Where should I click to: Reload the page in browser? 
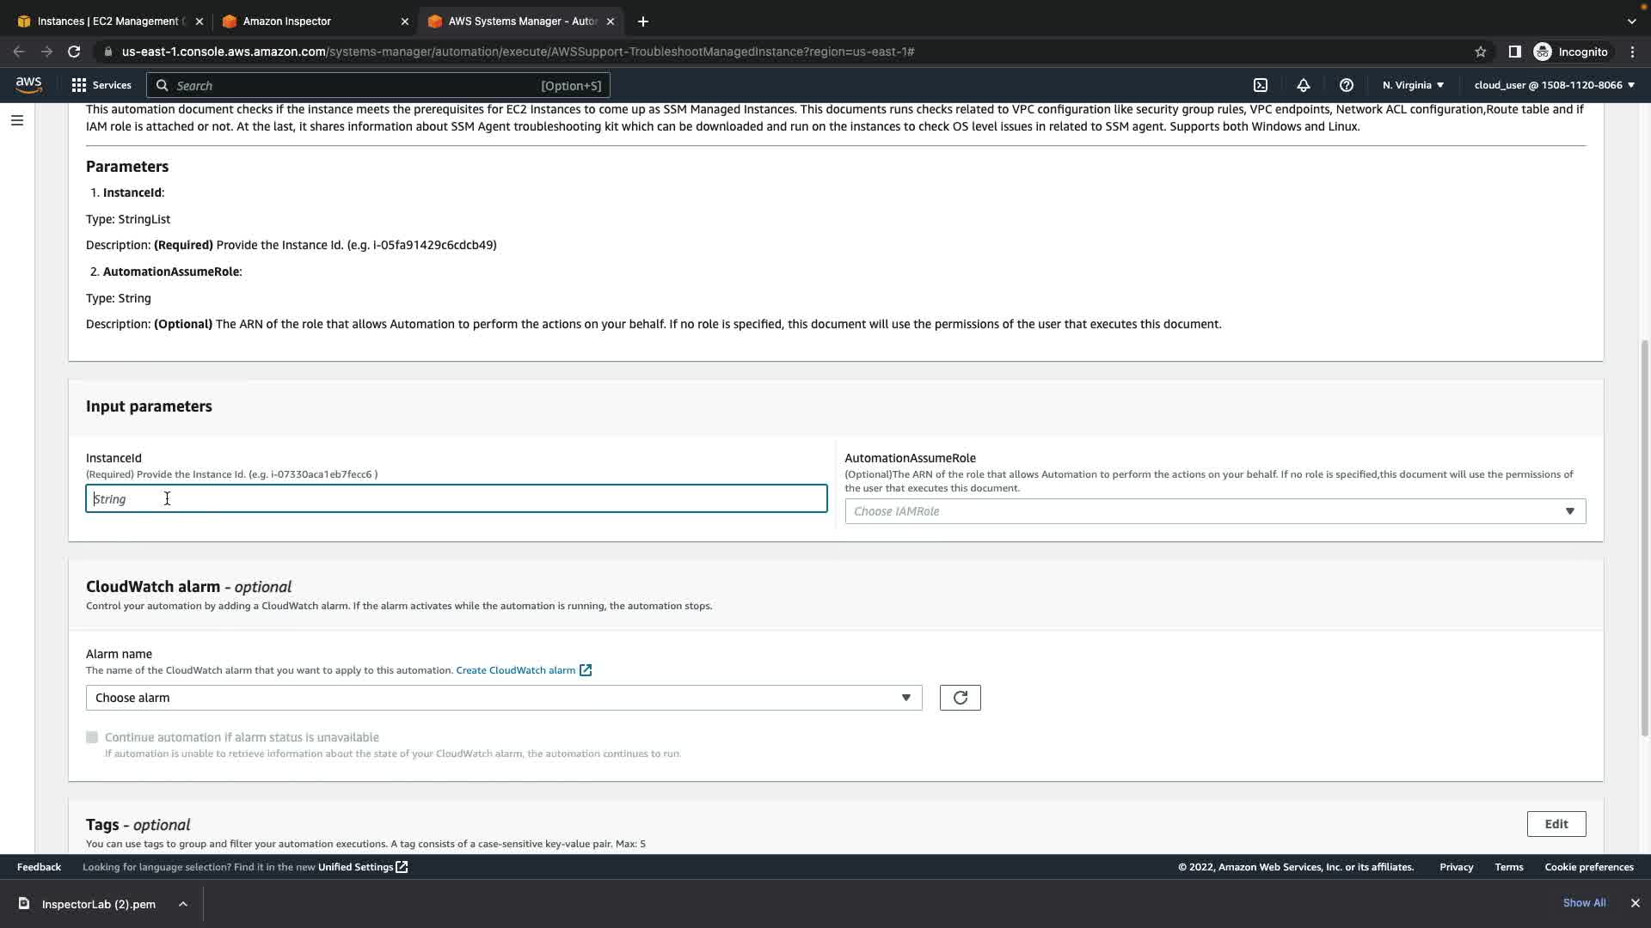pyautogui.click(x=74, y=52)
